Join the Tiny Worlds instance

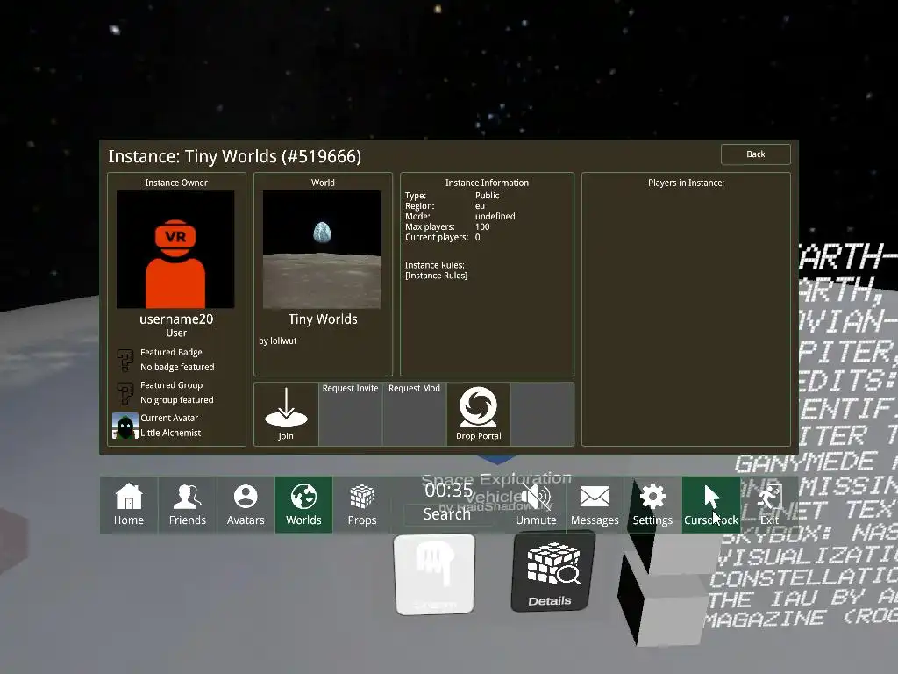tap(286, 414)
